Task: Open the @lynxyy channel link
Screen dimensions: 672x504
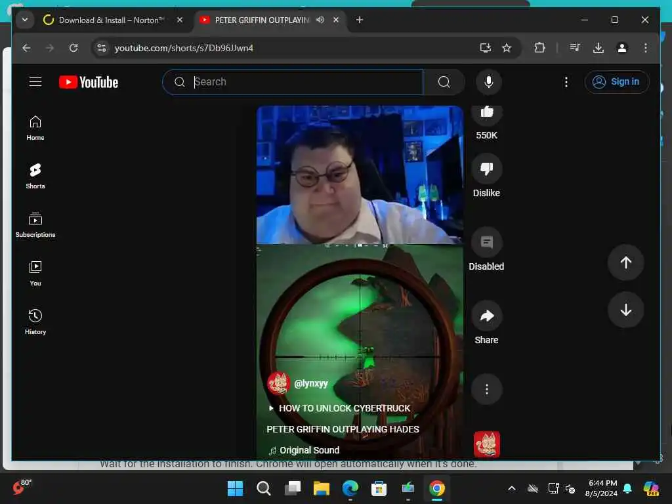Action: coord(311,383)
